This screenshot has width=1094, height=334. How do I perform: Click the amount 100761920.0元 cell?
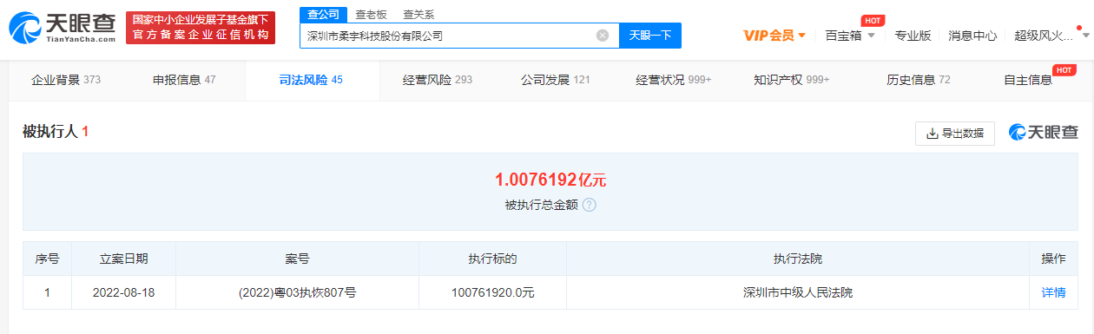click(492, 292)
